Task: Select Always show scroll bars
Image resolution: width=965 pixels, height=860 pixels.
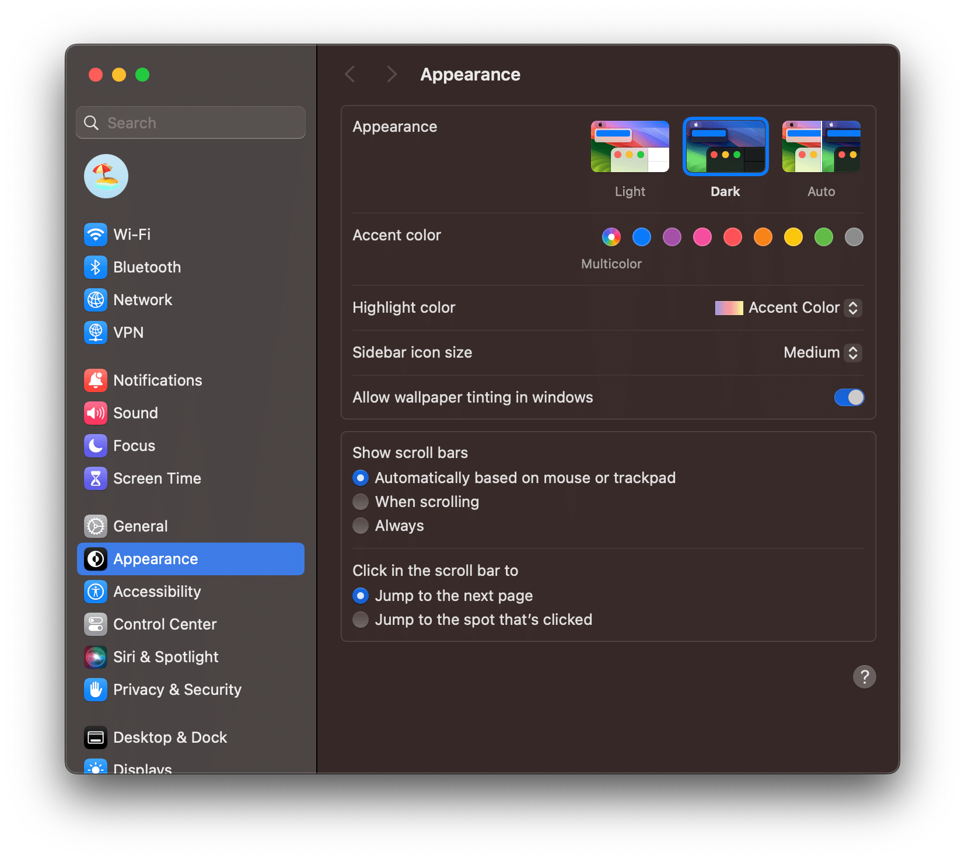Action: point(361,526)
